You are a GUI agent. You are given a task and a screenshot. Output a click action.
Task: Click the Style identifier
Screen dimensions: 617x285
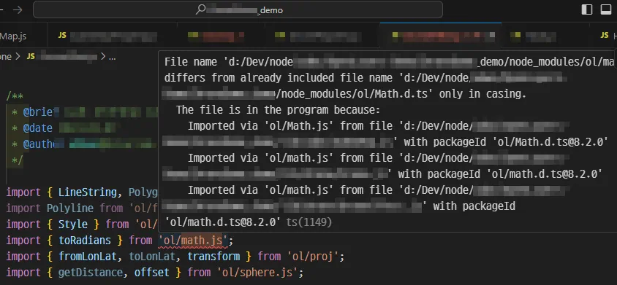click(x=73, y=225)
